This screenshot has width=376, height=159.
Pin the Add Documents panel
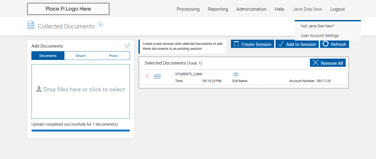[127, 46]
